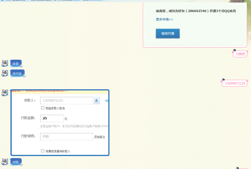Viewport: 251px width, 169px height.
Task: Select the 对吧 chat bubble
Action: click(x=16, y=162)
